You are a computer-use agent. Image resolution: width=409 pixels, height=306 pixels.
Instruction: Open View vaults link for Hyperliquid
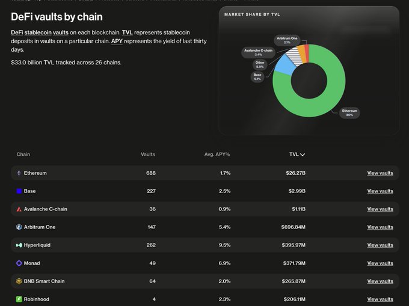pyautogui.click(x=380, y=245)
